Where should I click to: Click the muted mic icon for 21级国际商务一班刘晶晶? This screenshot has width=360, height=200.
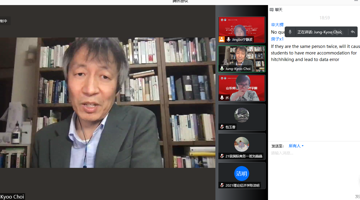coord(222,156)
